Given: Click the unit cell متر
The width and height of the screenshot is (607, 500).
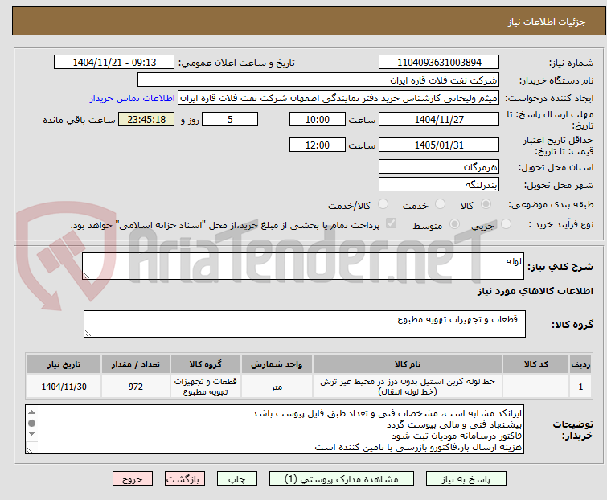Looking at the screenshot, I should (x=277, y=386).
